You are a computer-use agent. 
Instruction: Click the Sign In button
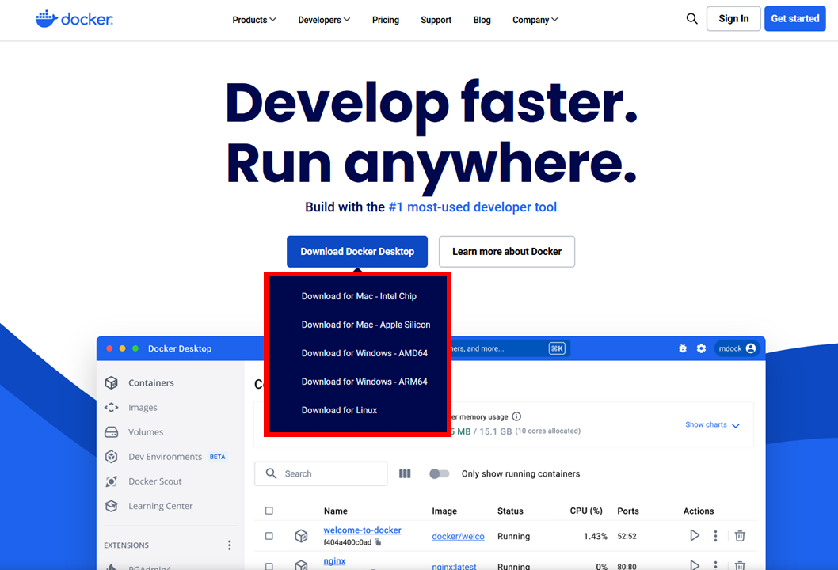pos(733,19)
